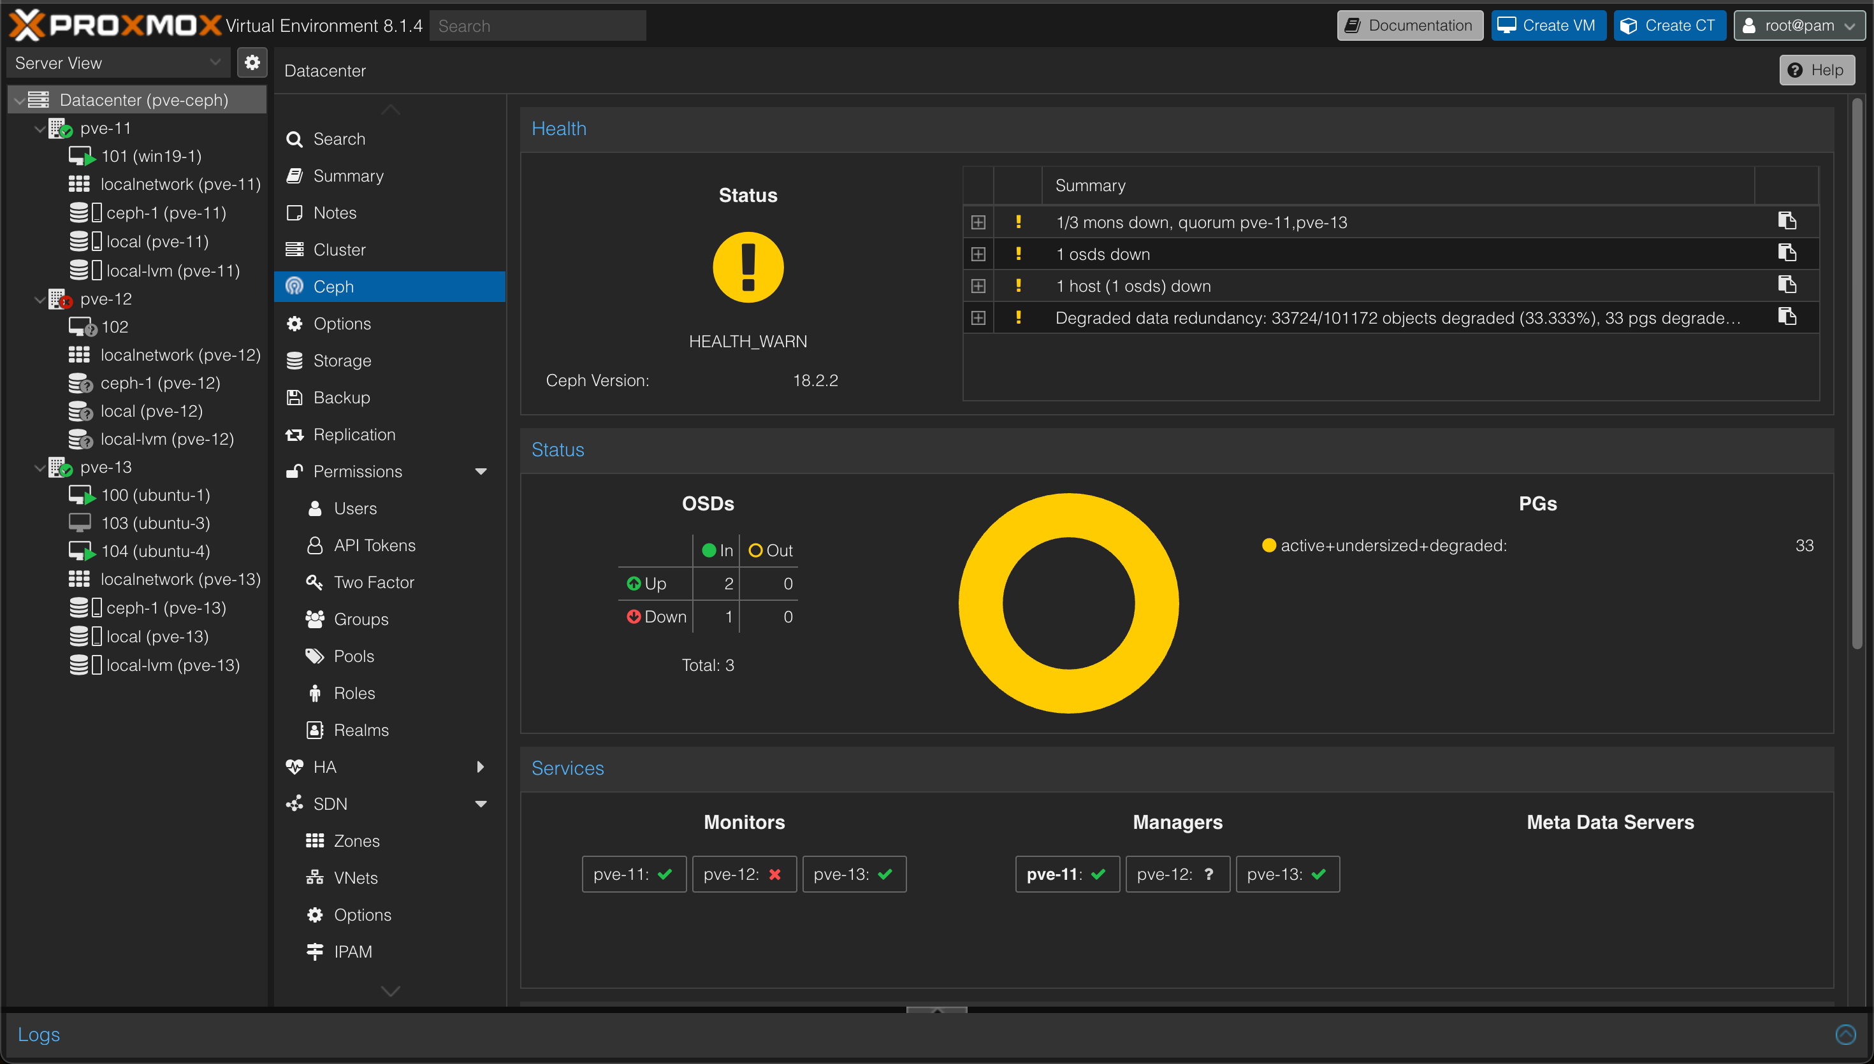Click the main panel vertical scrollbar
Image resolution: width=1874 pixels, height=1064 pixels.
(x=1857, y=373)
